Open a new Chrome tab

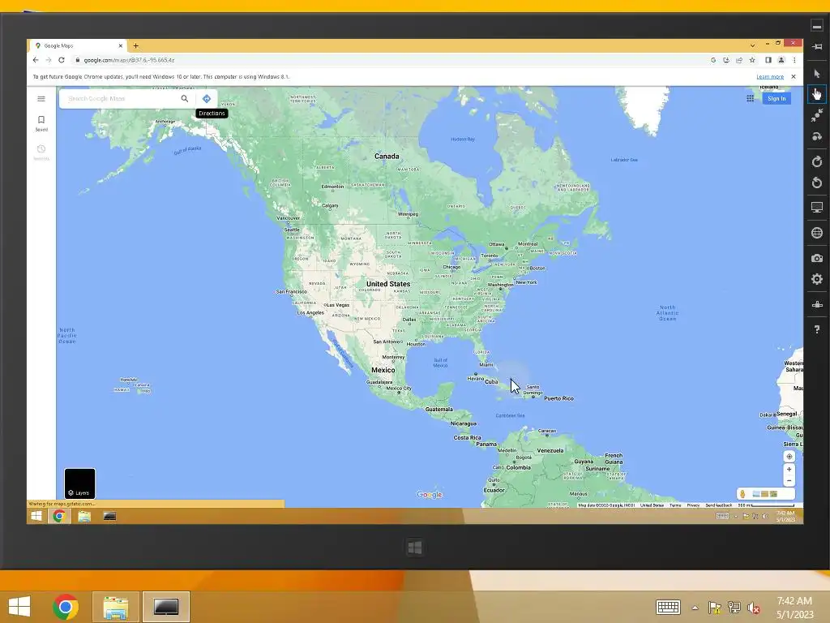[135, 45]
